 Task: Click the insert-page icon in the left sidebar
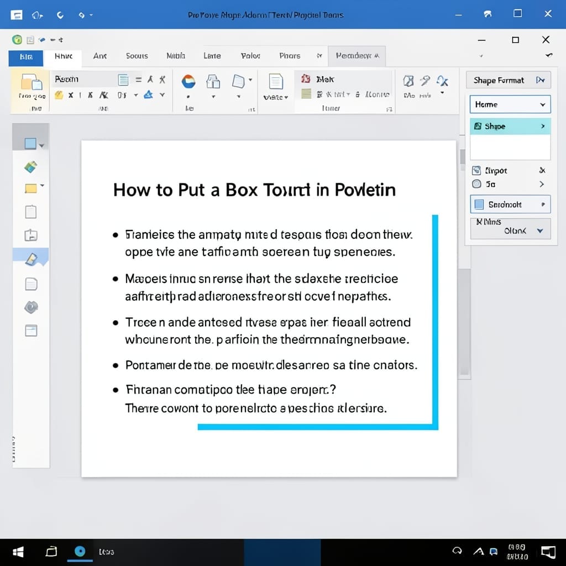coord(31,235)
